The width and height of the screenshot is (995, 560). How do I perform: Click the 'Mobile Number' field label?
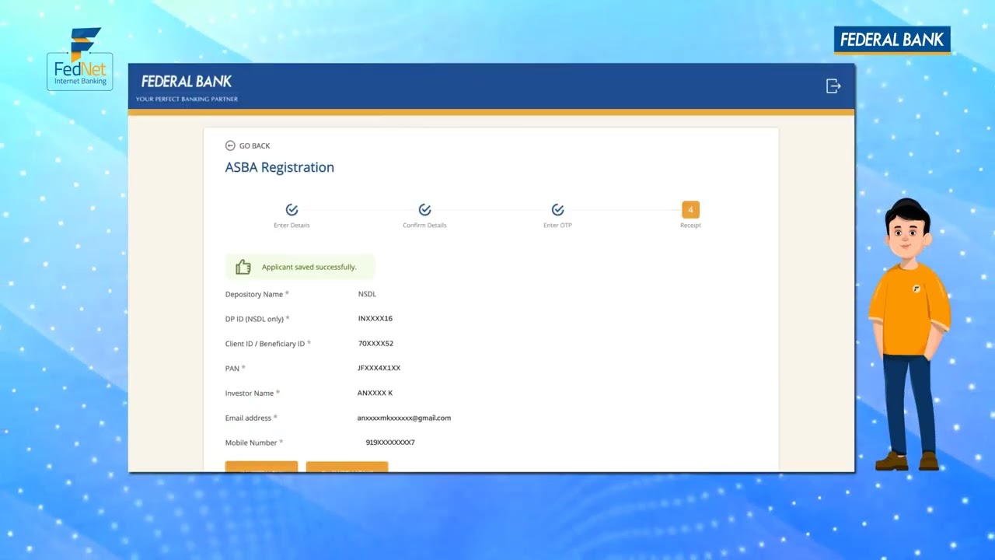click(x=254, y=443)
